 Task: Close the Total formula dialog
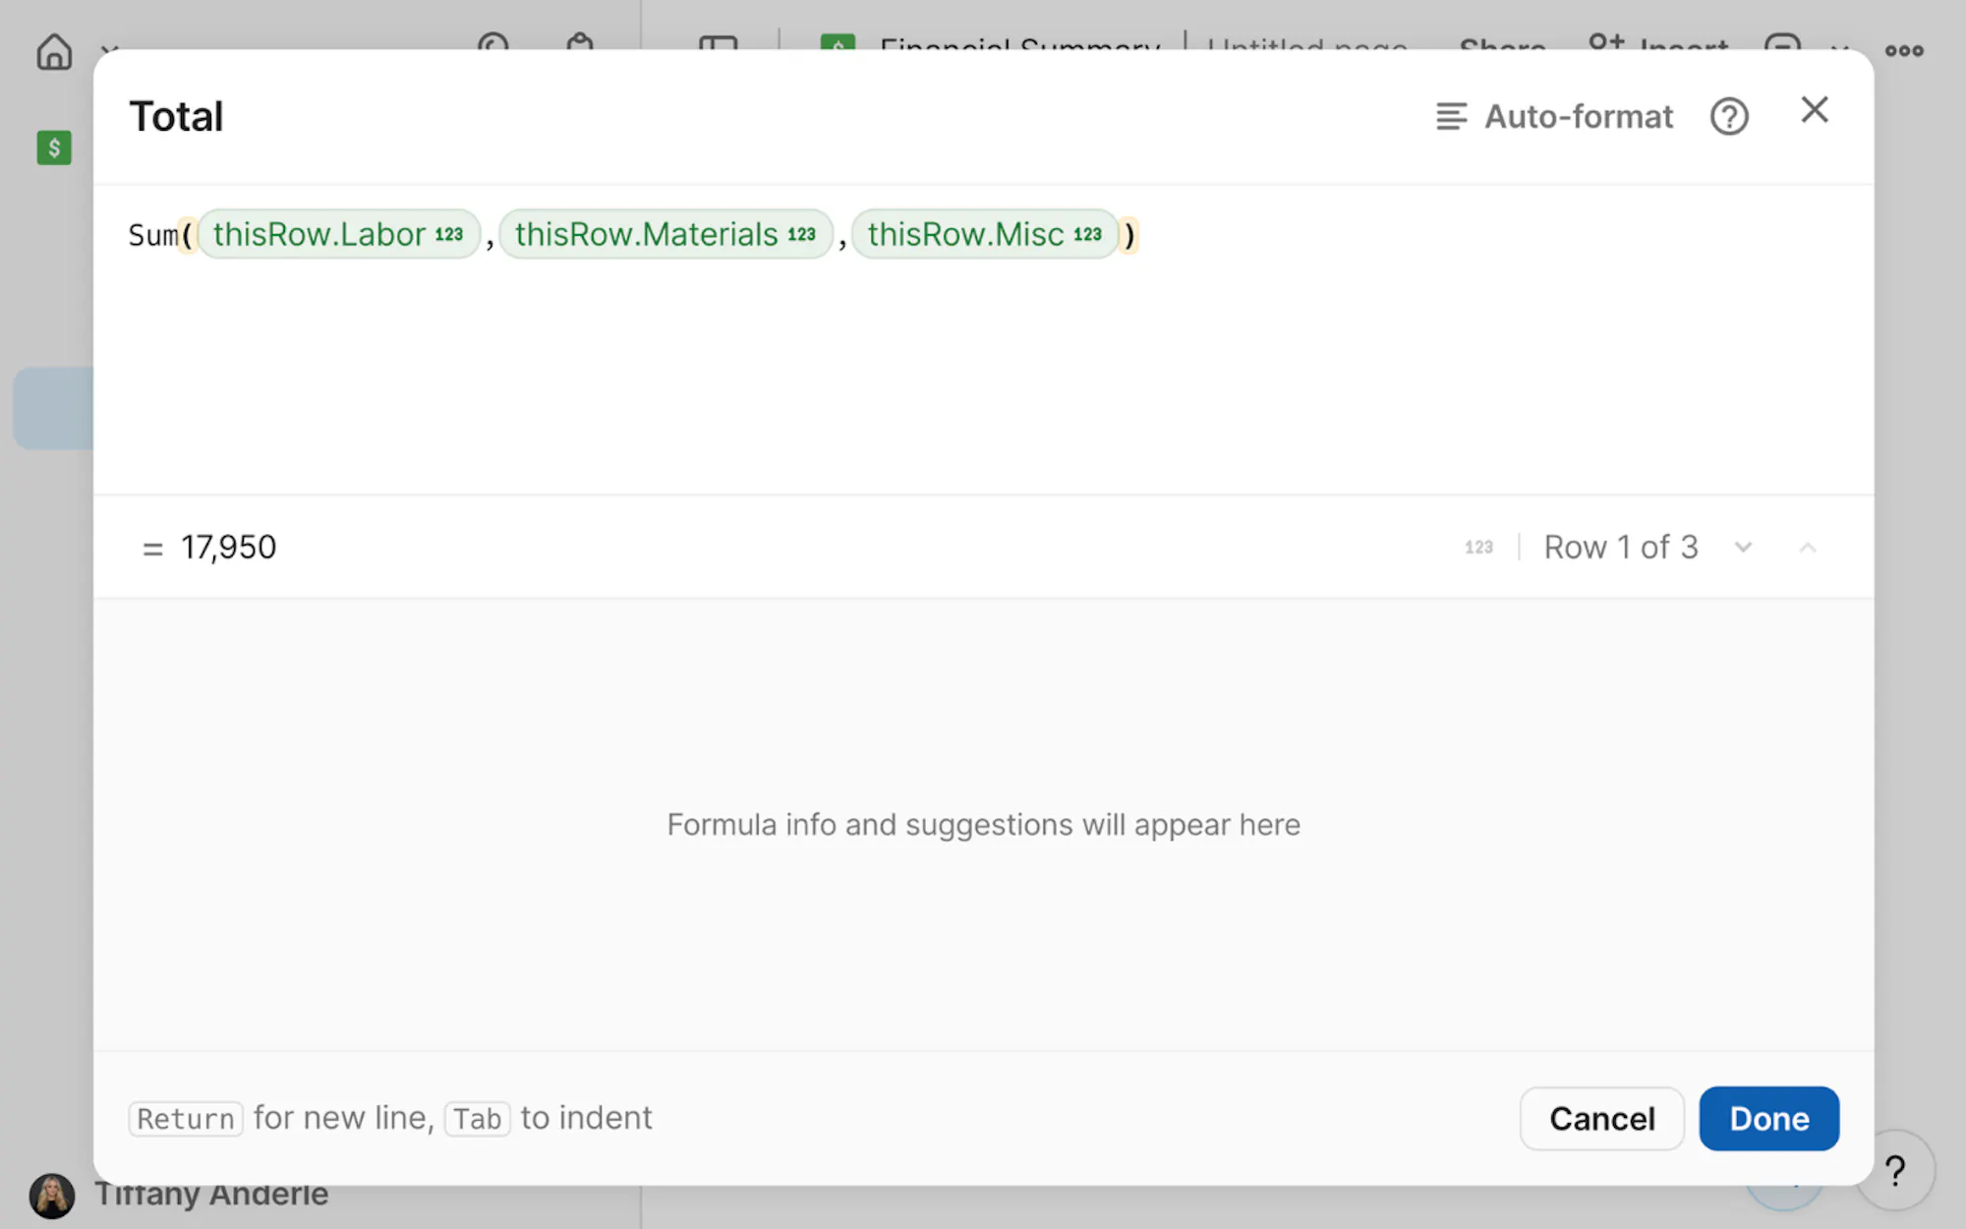click(1814, 109)
